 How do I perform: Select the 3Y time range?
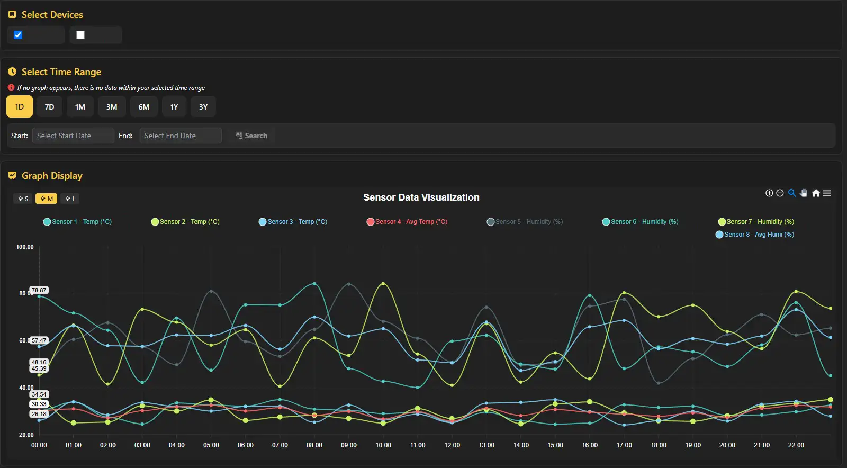203,107
